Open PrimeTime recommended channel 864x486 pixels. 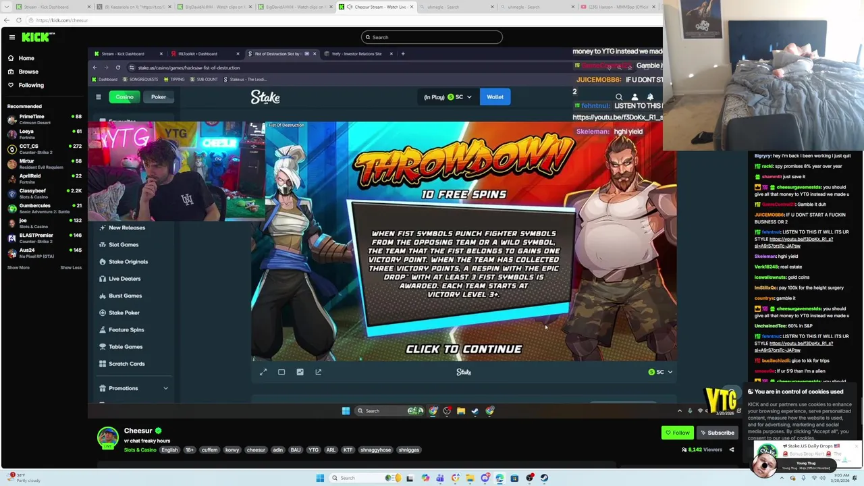tap(44, 119)
